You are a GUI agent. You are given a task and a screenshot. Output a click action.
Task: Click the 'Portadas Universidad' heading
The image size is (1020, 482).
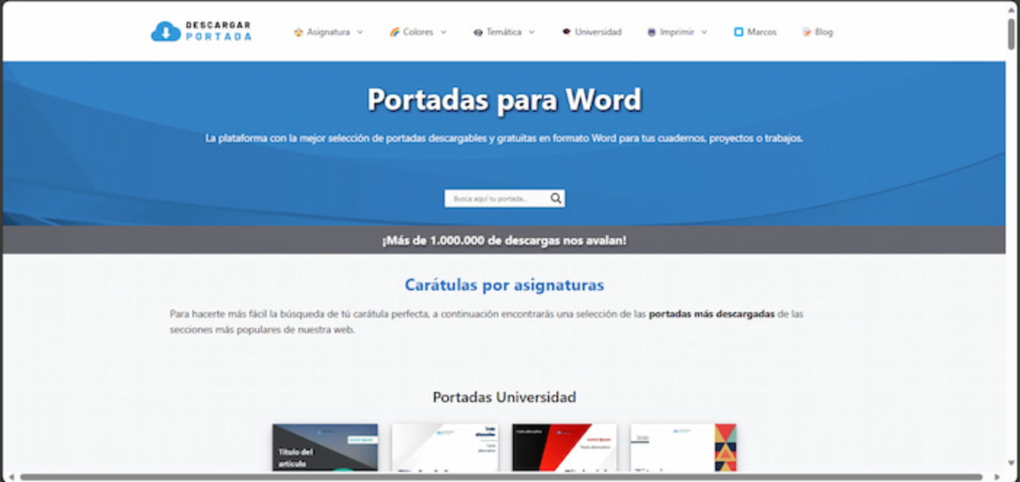(x=504, y=397)
